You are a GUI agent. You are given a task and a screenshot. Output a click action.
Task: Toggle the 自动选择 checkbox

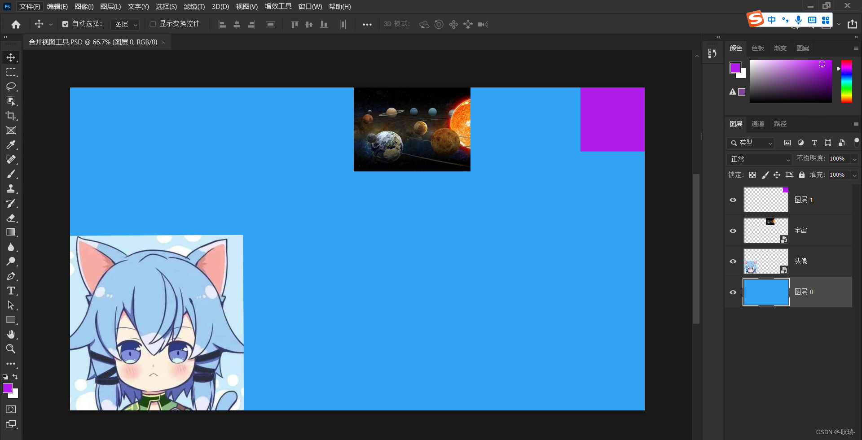coord(66,24)
